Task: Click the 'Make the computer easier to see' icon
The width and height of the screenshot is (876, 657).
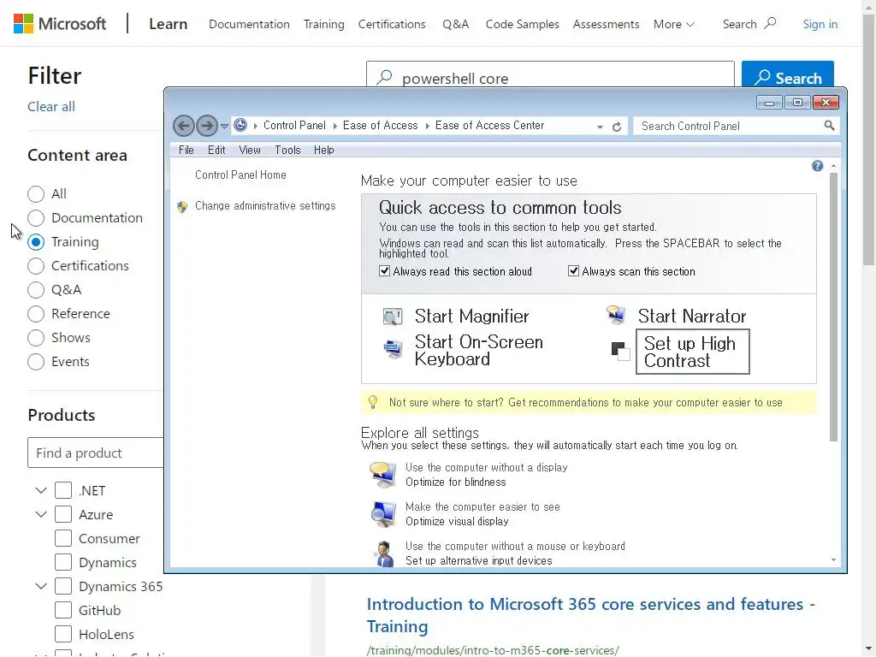Action: click(x=383, y=514)
